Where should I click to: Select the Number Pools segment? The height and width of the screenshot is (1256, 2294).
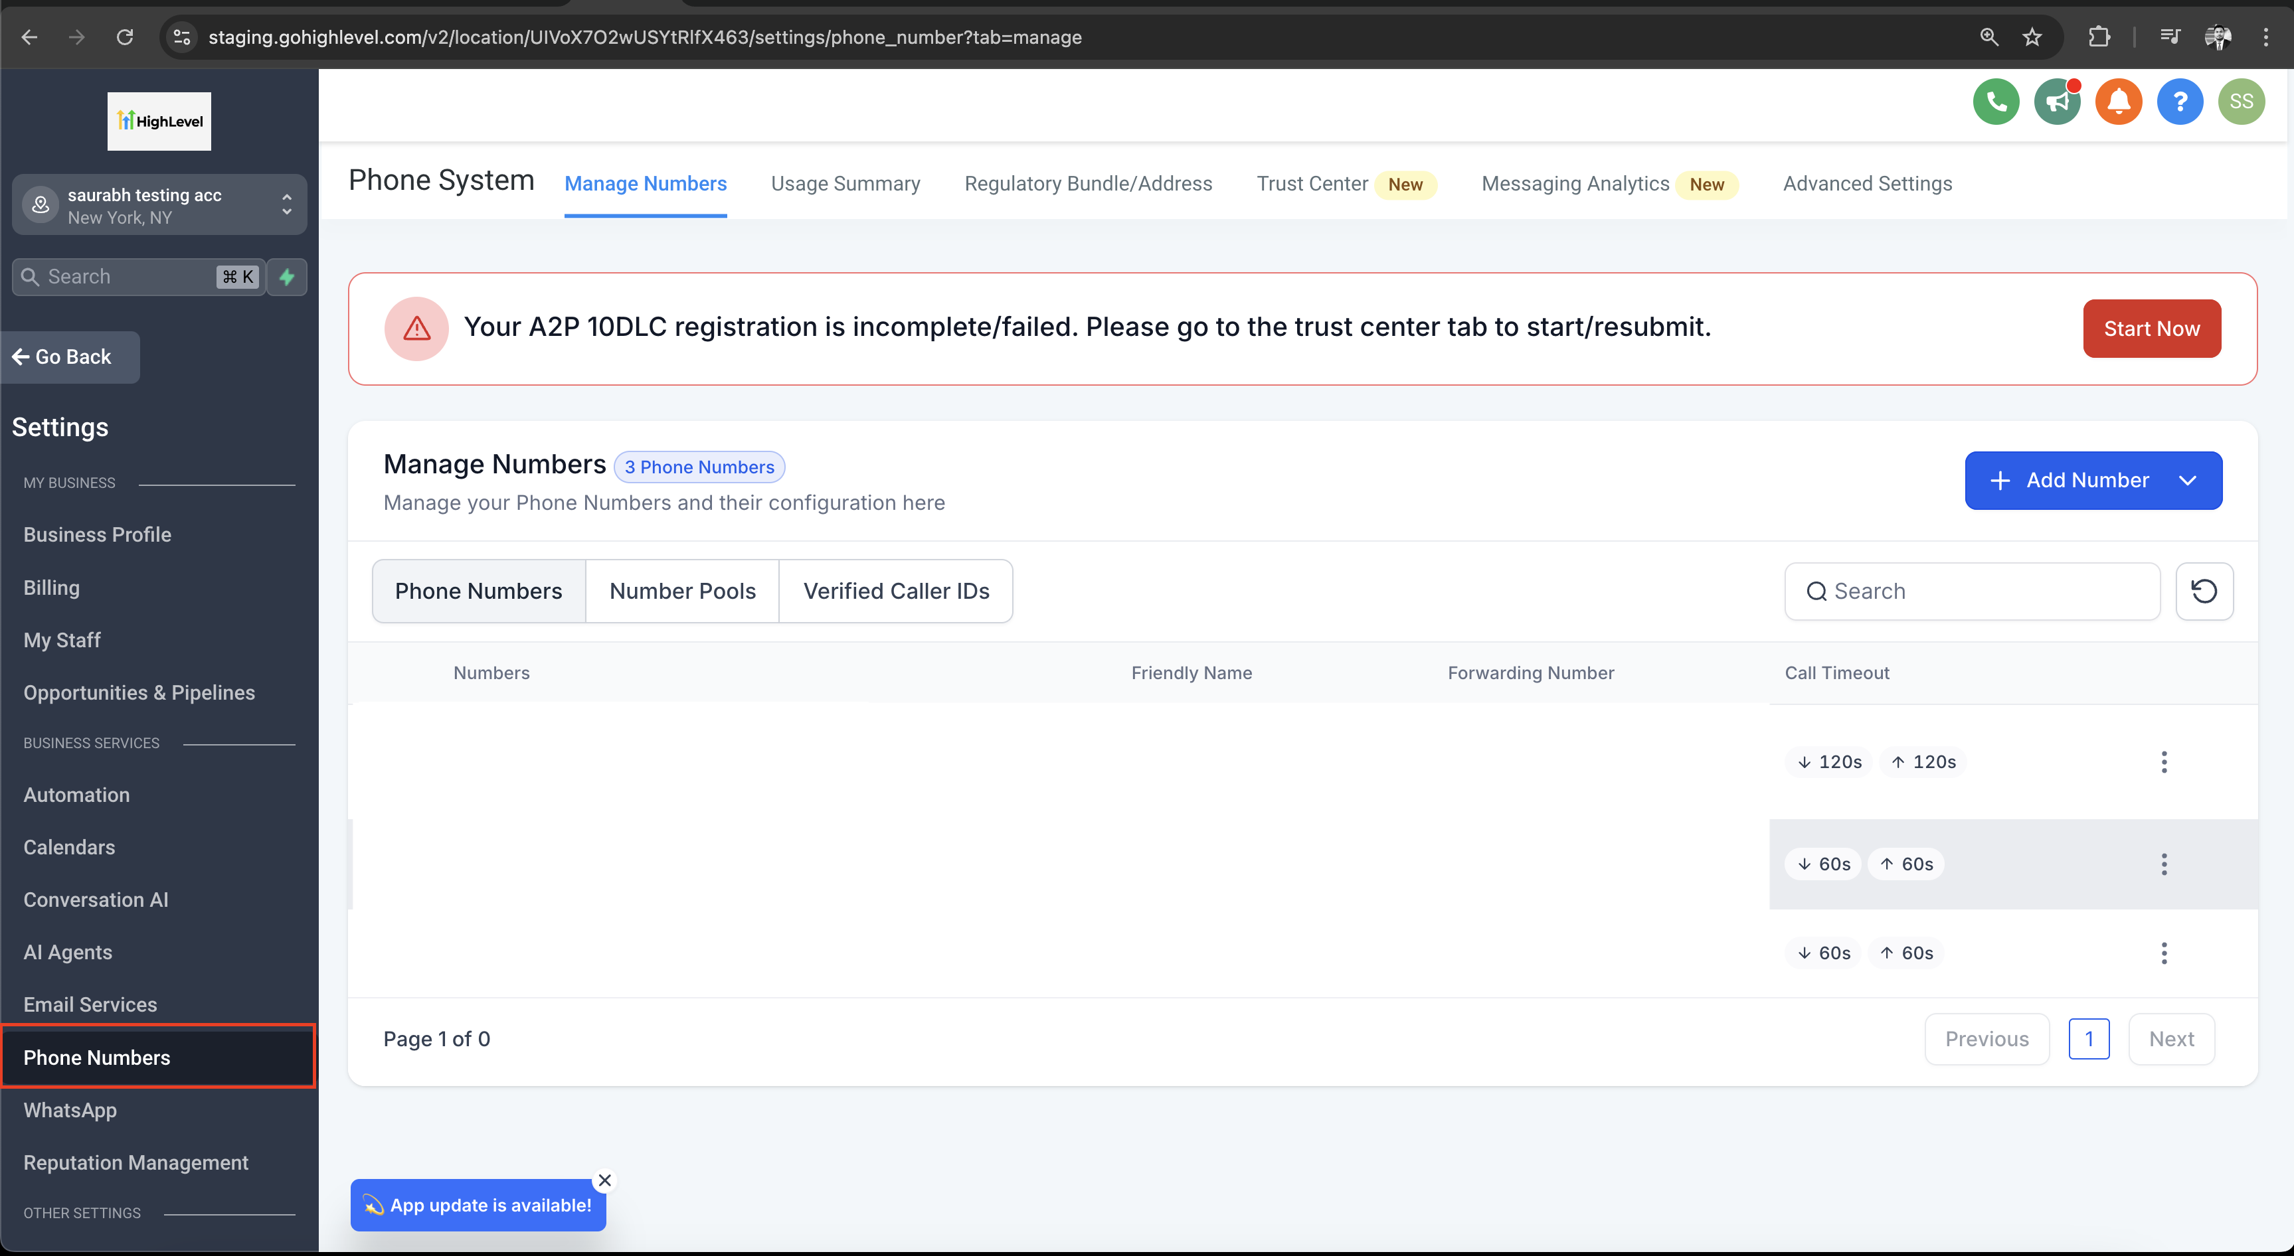pos(682,591)
